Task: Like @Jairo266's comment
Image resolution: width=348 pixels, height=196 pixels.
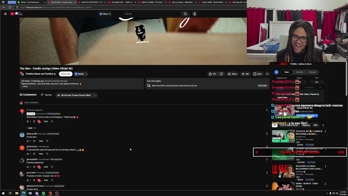Action: pos(27,180)
